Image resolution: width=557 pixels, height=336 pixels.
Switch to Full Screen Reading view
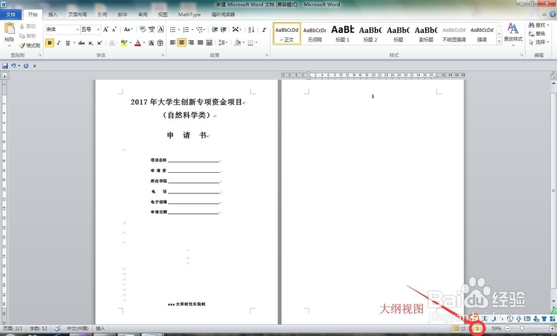[x=463, y=329]
